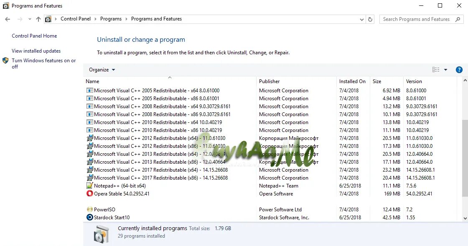Click the Stardock Start10 program icon
Viewport: 468px width, 246px height.
tap(89, 217)
